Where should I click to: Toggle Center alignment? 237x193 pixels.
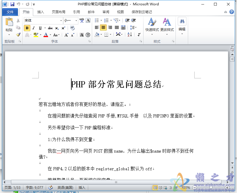coord(103,28)
